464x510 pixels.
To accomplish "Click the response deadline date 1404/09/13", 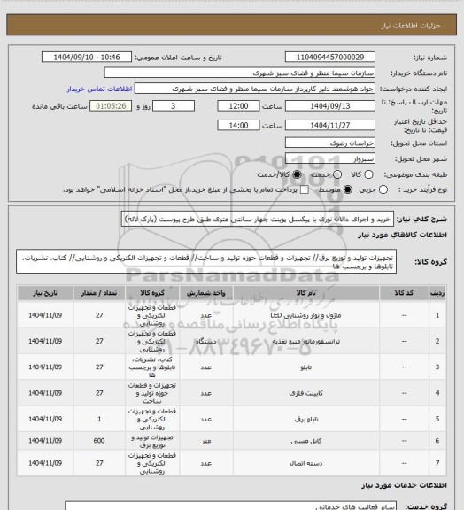I will tap(330, 106).
